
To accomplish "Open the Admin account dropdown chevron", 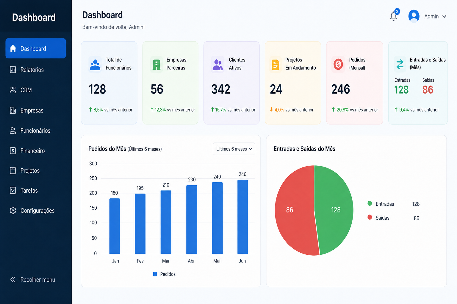I will [x=444, y=17].
